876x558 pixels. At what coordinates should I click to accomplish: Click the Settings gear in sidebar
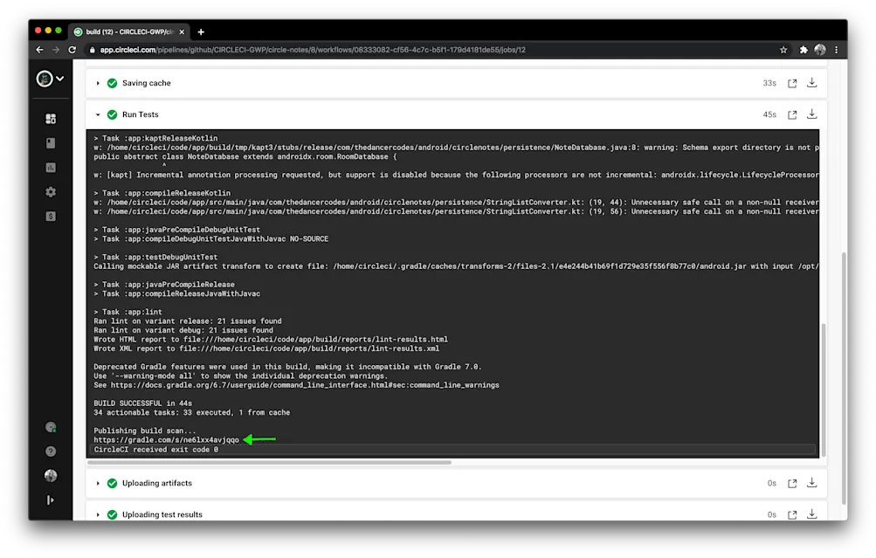[50, 191]
